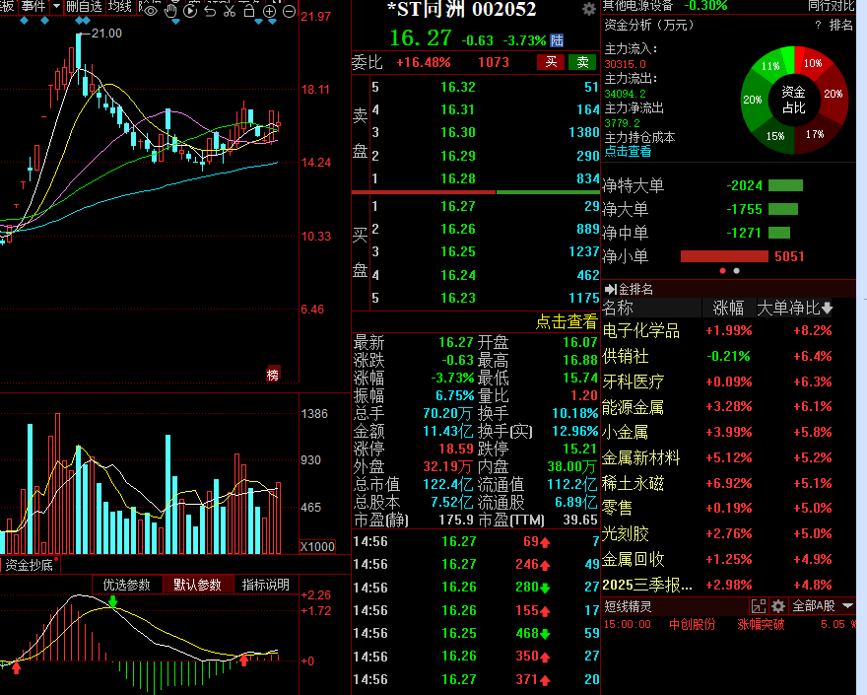Click sell level 3 price 16.30
Viewport: 867px width, 695px height.
(458, 132)
